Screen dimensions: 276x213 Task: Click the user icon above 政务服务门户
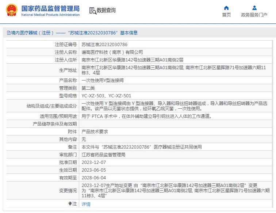click(x=254, y=8)
